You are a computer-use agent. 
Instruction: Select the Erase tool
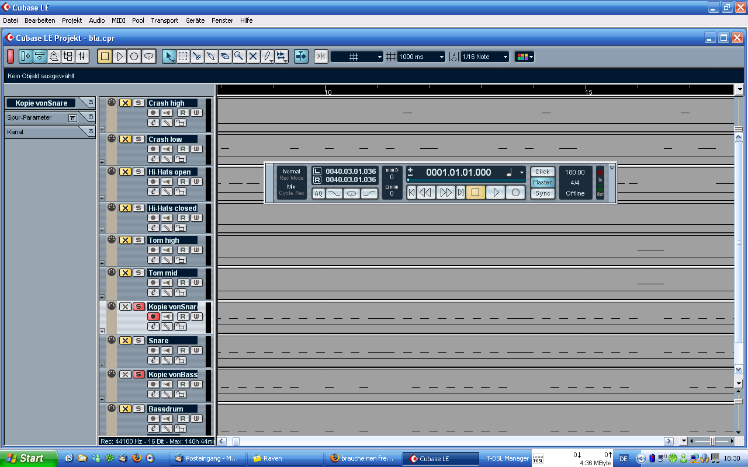tap(225, 57)
